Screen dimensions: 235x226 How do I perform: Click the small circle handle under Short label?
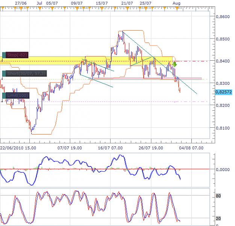click(x=2, y=79)
